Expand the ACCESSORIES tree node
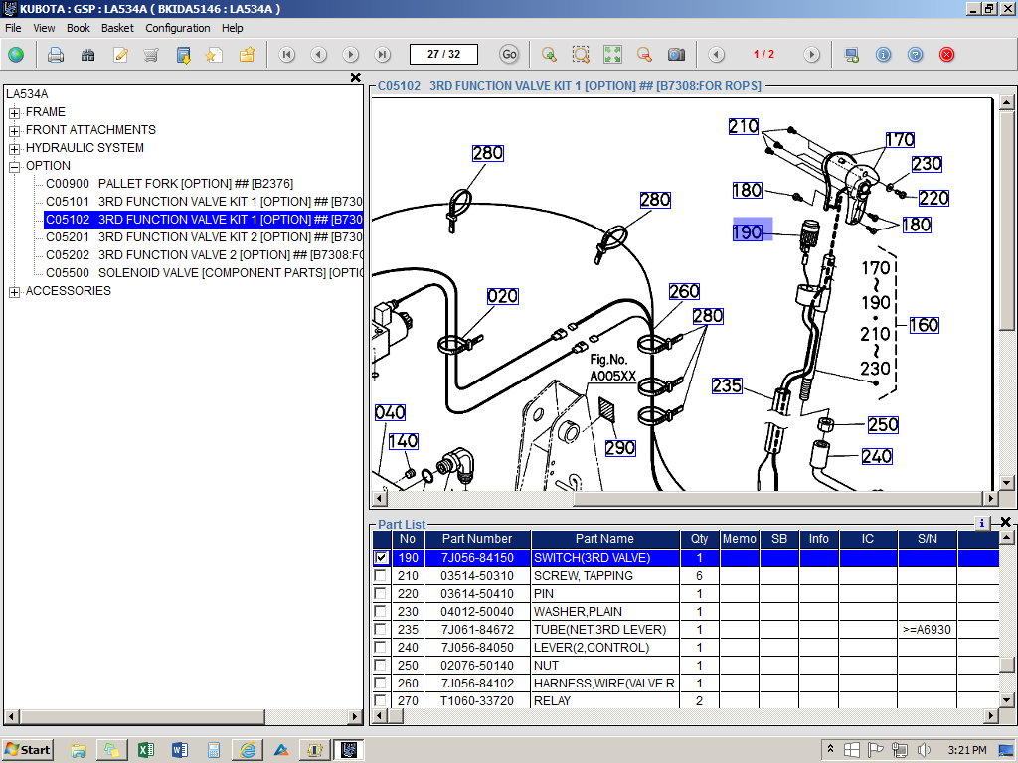 tap(14, 292)
